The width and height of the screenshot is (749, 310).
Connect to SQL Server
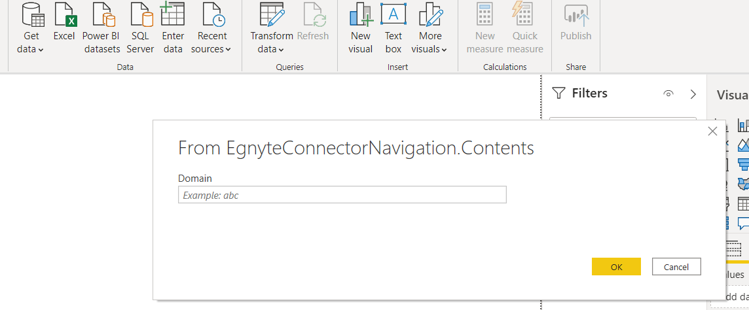[140, 28]
